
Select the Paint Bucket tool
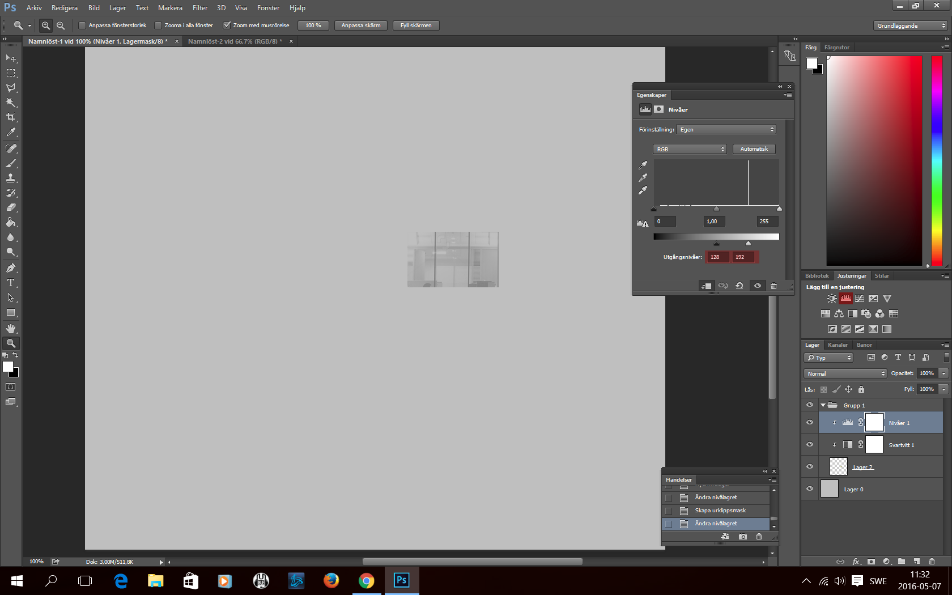11,222
